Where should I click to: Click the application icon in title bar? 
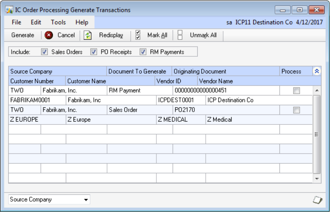coord(10,10)
